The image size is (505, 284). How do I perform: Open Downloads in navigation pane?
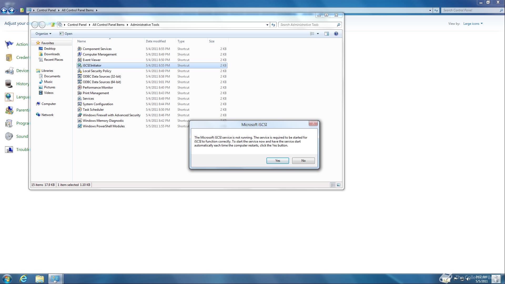click(x=52, y=54)
